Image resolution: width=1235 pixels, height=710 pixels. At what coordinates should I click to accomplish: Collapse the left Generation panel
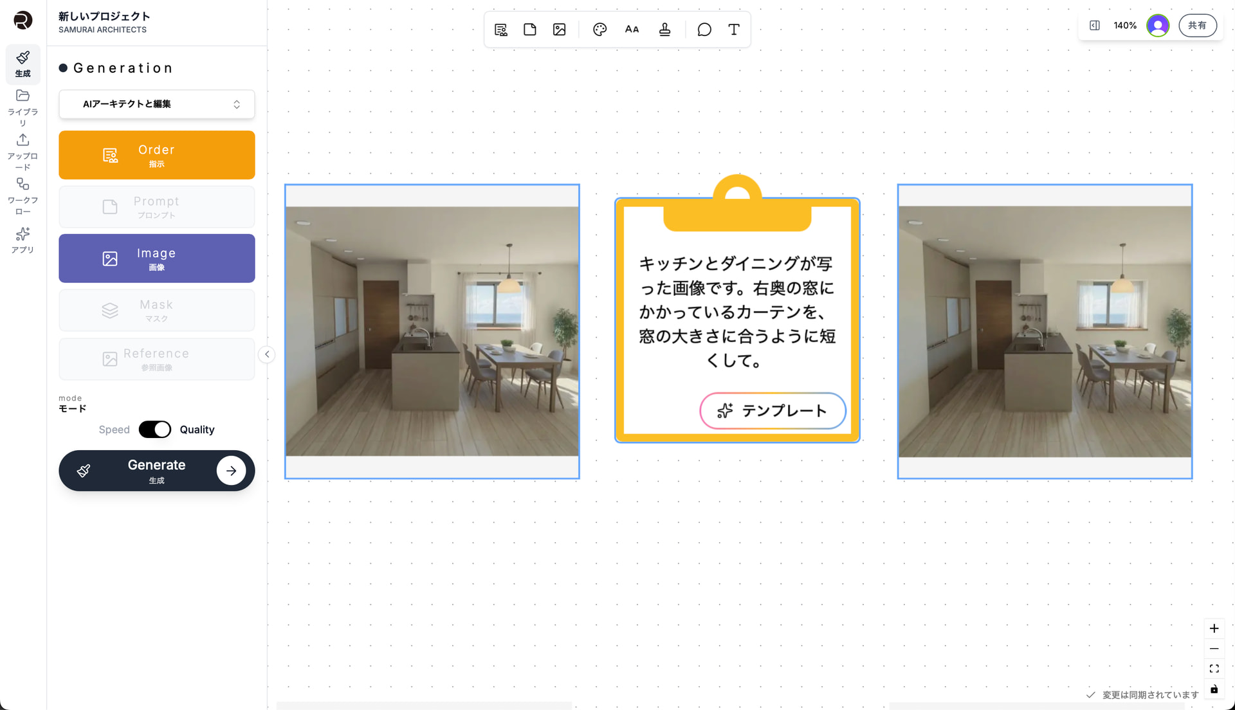point(267,354)
